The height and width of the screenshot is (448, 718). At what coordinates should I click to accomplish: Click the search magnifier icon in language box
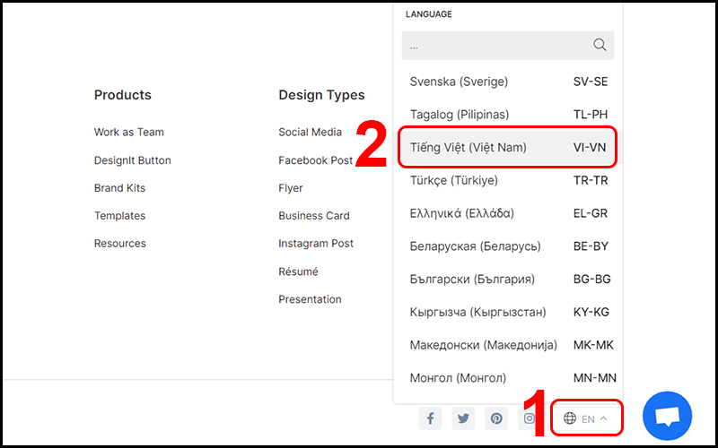[x=600, y=45]
